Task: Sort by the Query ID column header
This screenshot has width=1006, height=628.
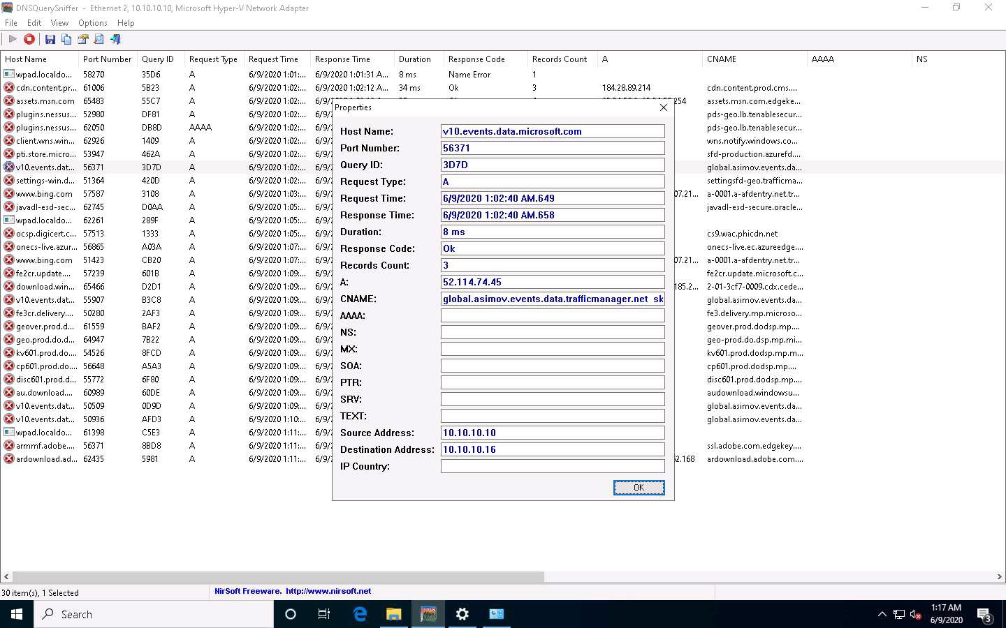Action: point(161,59)
